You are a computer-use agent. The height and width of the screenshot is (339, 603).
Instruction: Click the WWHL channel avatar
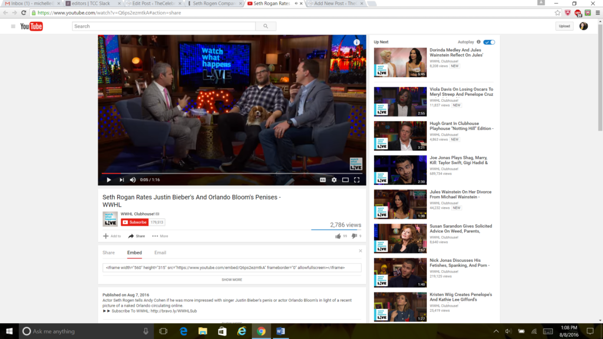coord(110,219)
